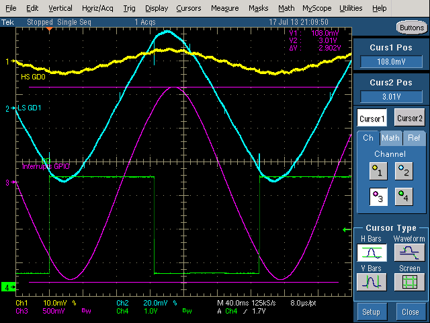Click the orange trigger position marker
Screen dimensions: 430x323
(x=48, y=30)
